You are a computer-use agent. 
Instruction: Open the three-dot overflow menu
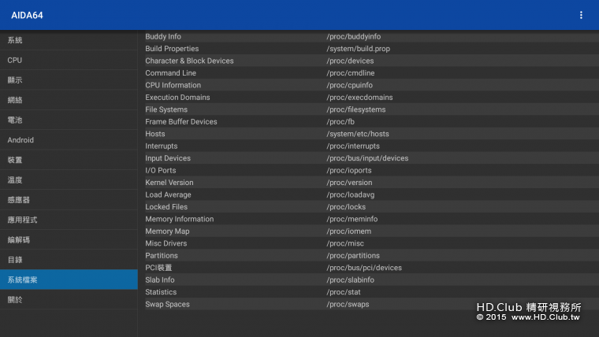coord(581,15)
